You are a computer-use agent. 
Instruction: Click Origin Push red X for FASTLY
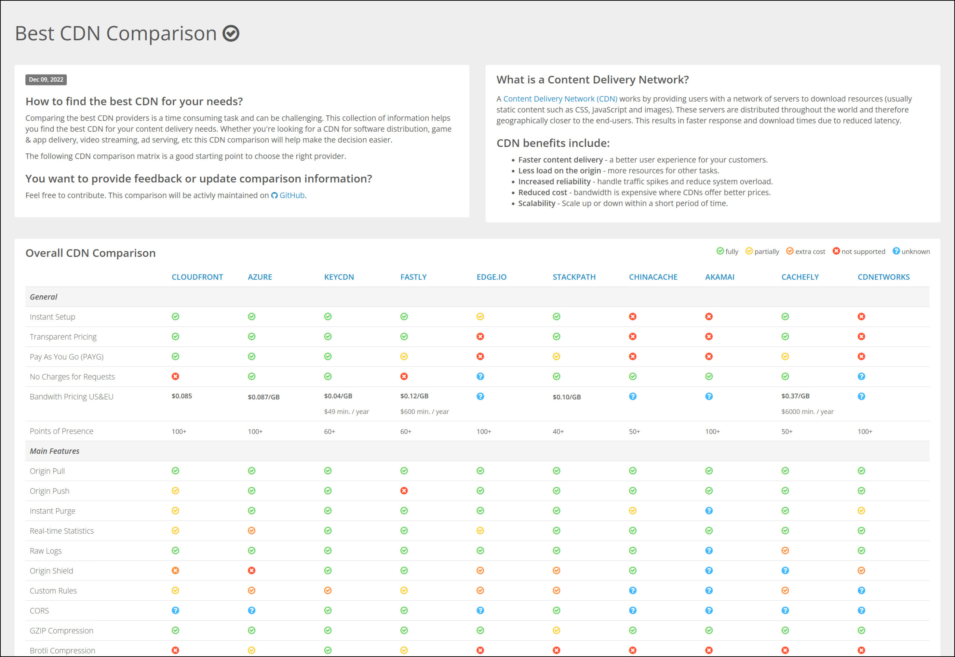click(404, 491)
